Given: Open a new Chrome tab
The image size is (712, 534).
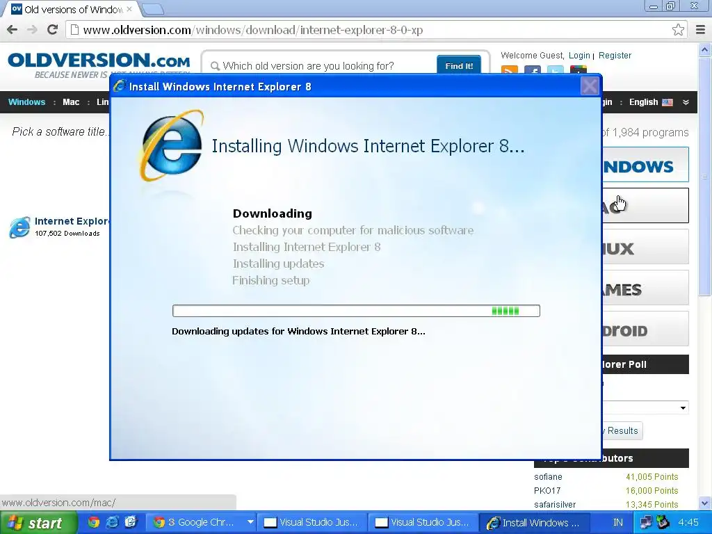Looking at the screenshot, I should (x=152, y=8).
